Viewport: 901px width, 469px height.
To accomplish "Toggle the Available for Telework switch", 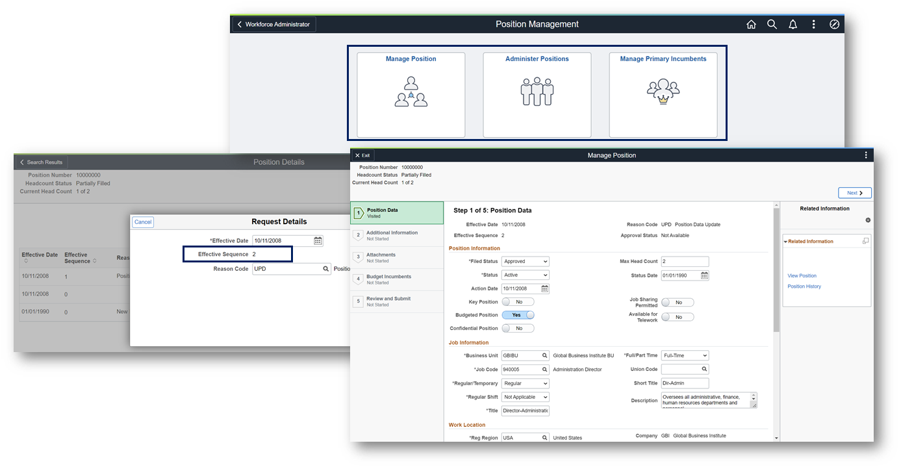I will 678,317.
